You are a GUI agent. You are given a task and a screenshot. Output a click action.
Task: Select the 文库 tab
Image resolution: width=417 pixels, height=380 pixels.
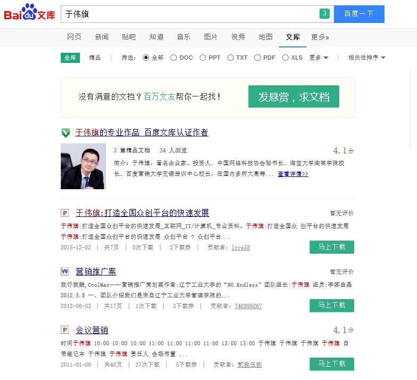click(293, 37)
